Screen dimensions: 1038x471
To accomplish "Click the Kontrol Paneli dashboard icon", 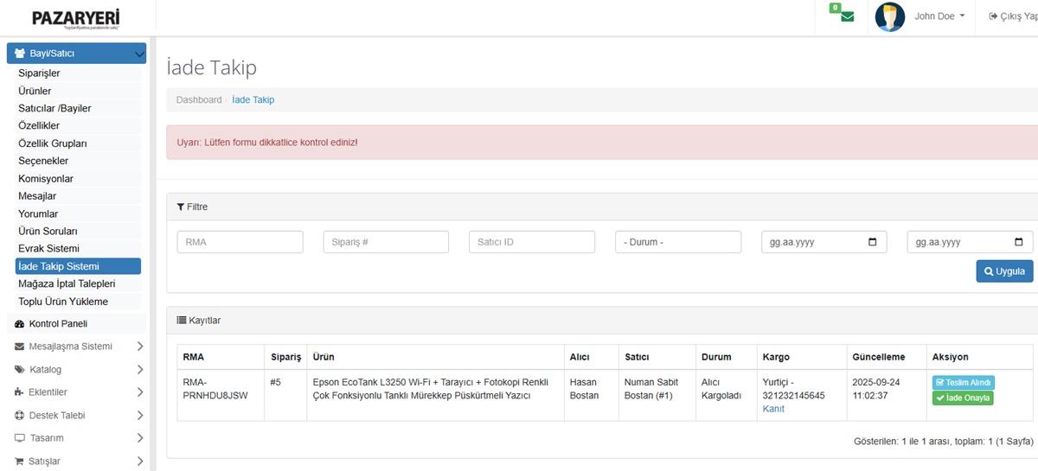I will click(x=20, y=324).
